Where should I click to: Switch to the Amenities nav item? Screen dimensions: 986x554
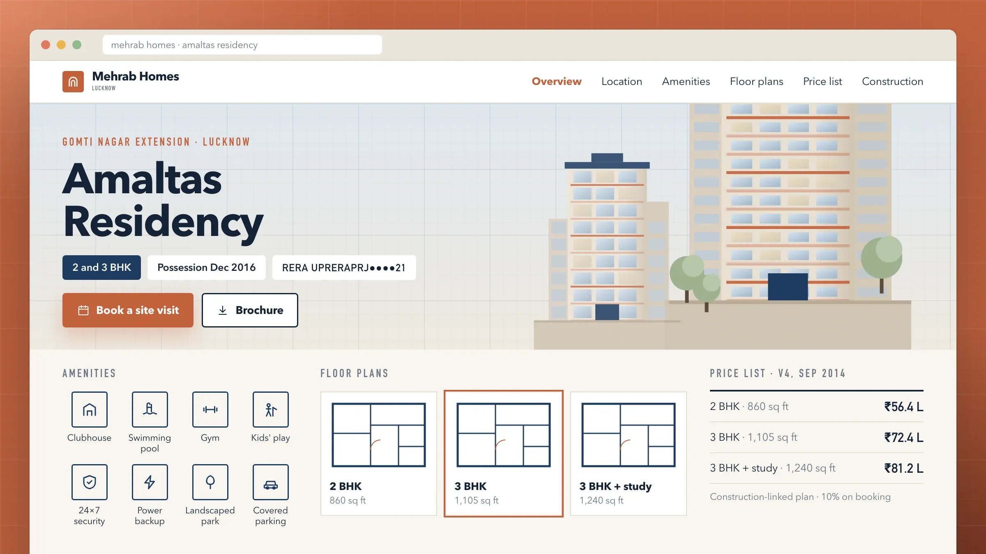tap(686, 81)
